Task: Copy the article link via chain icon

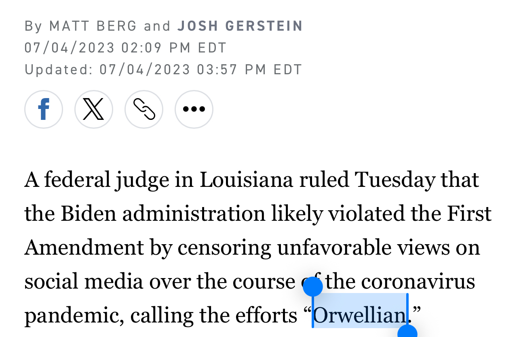Action: pyautogui.click(x=144, y=109)
